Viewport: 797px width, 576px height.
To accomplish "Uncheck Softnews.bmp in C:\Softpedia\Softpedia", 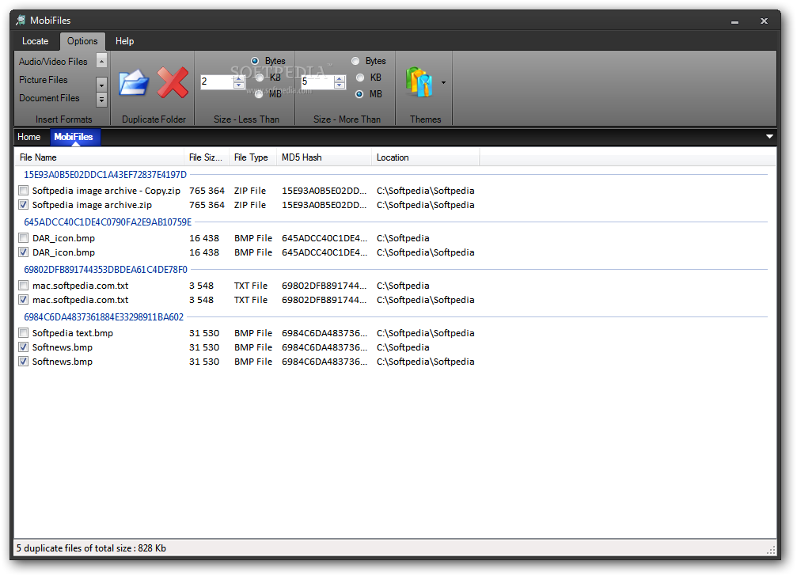I will click(x=24, y=361).
